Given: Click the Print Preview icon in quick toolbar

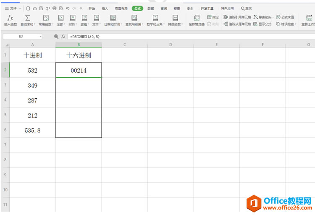Looking at the screenshot, I should (61, 8).
